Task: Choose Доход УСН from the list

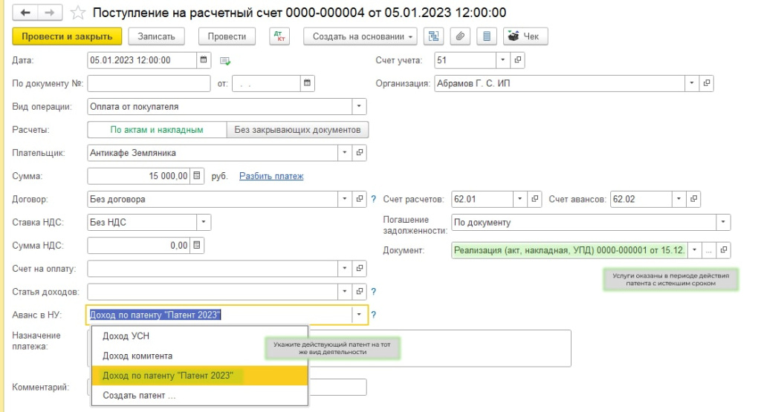Action: point(126,337)
